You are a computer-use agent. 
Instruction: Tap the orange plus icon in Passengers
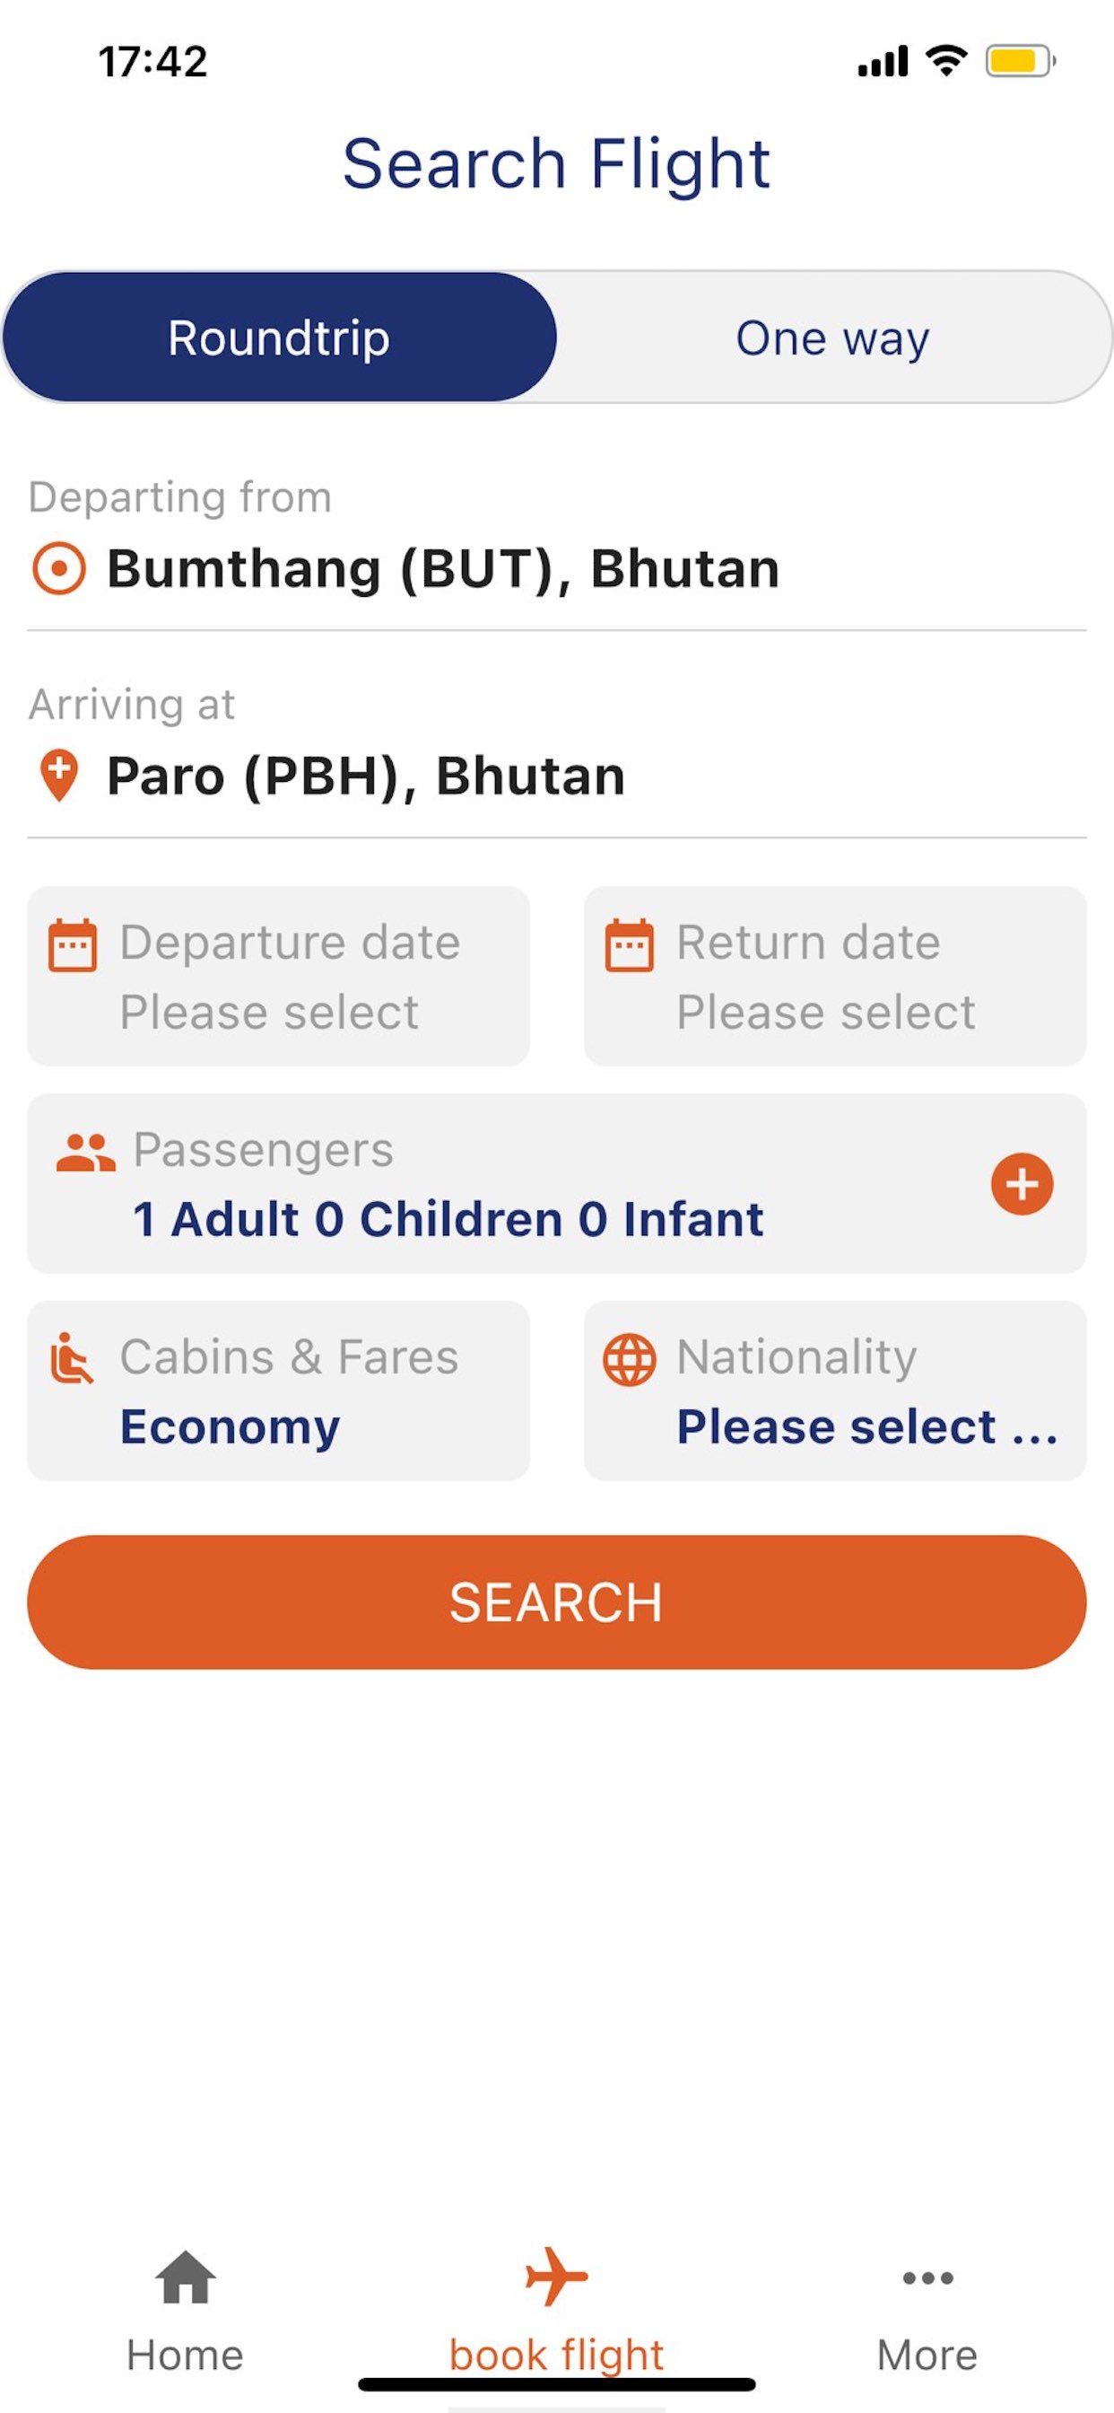click(1022, 1183)
